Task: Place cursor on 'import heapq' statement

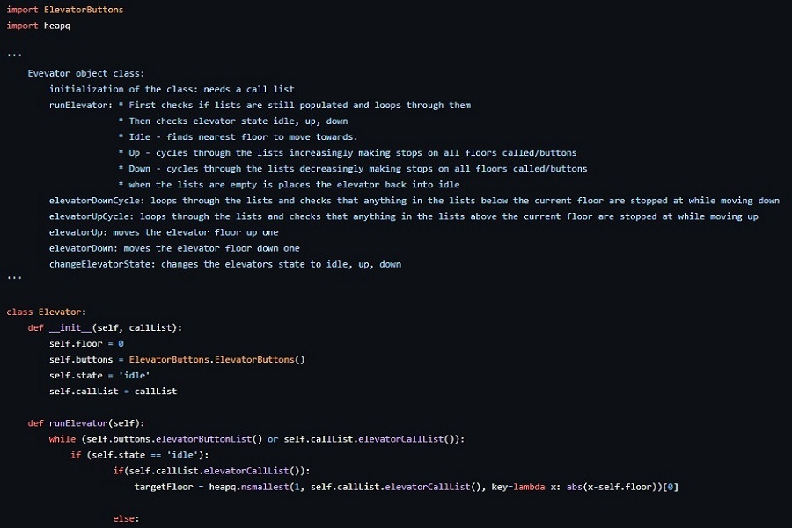Action: point(38,26)
